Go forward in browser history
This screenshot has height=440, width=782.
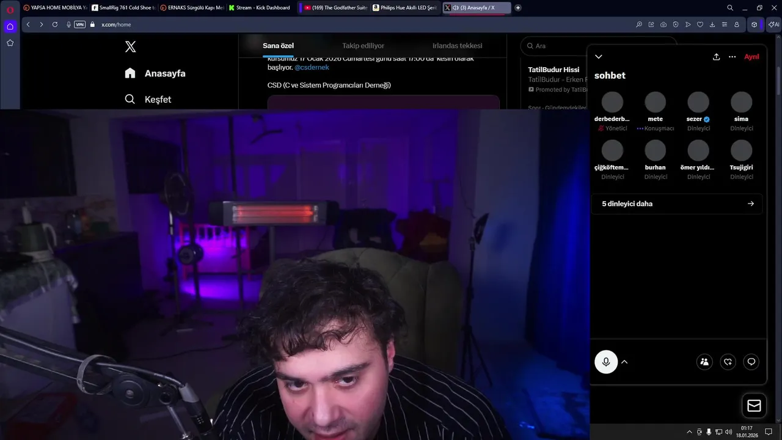[x=42, y=24]
